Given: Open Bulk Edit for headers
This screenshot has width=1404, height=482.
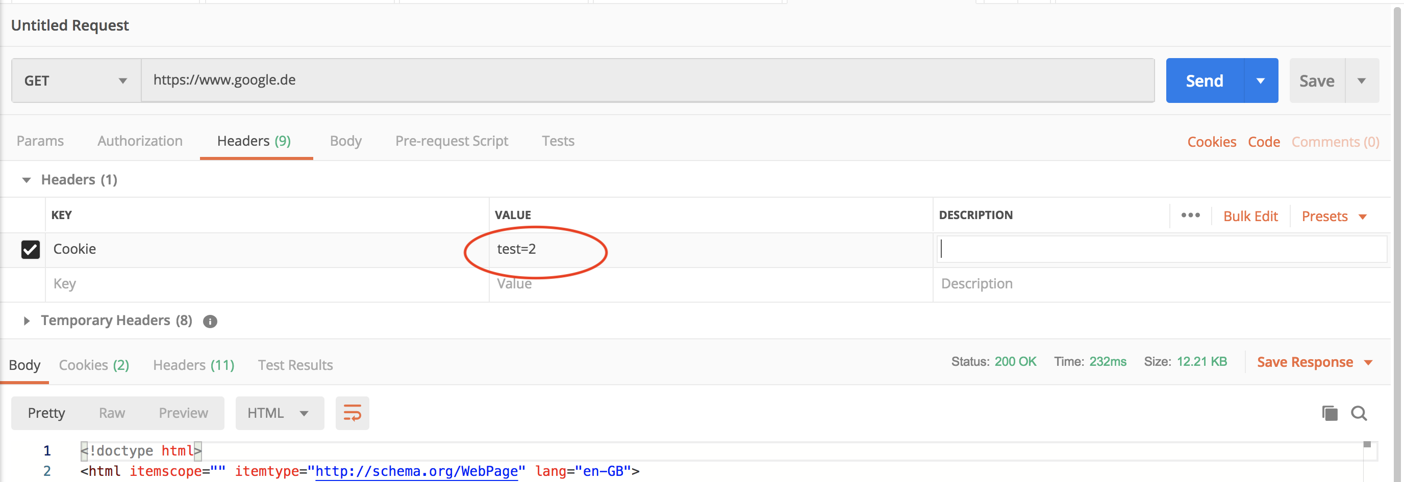Looking at the screenshot, I should click(1251, 216).
